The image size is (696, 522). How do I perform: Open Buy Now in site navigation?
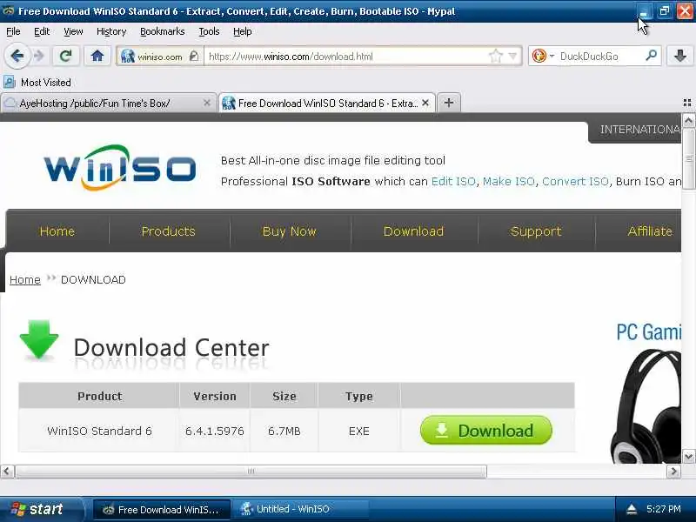(x=290, y=231)
